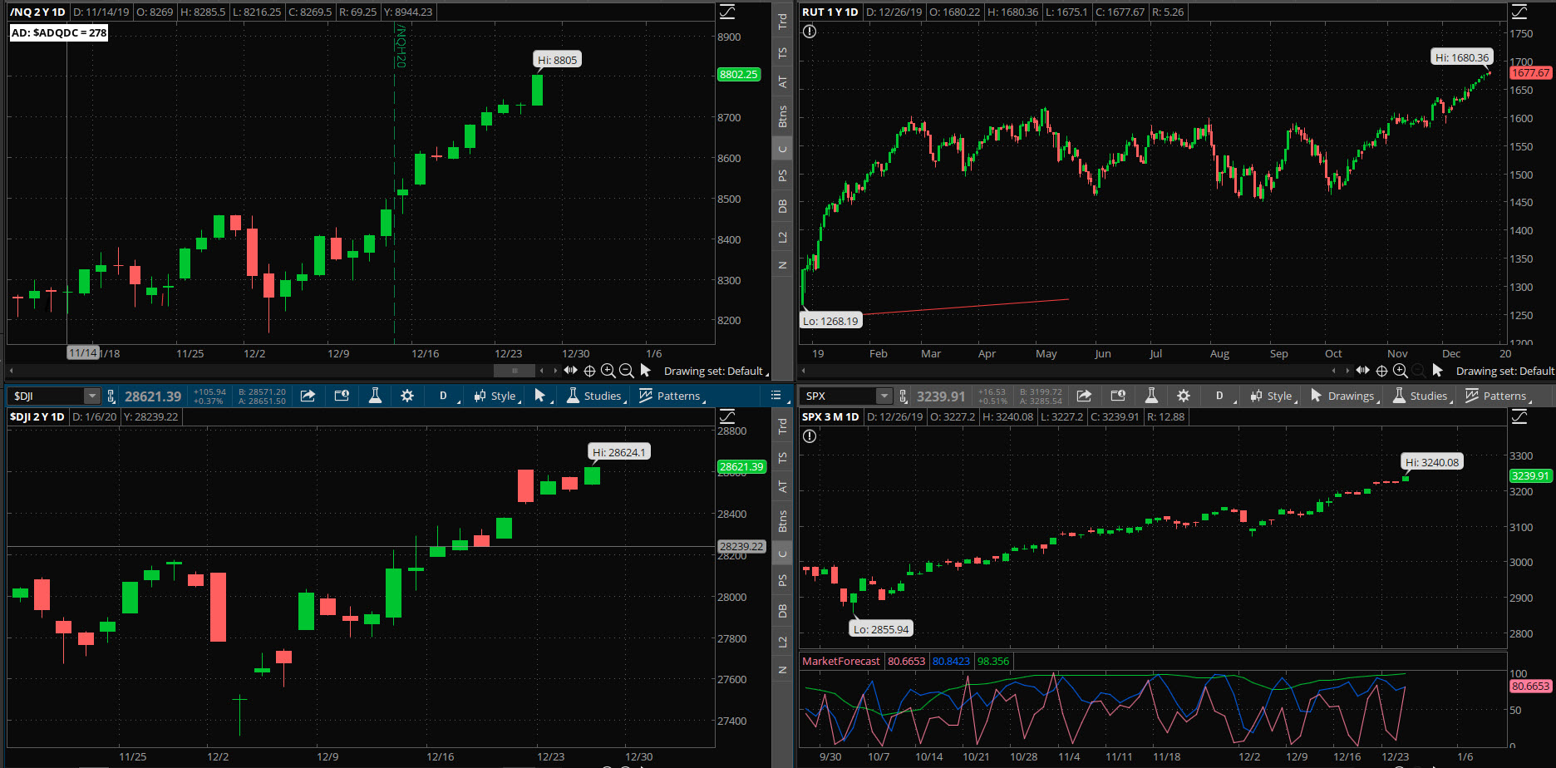Screen dimensions: 1556x768
Task: Open L2 tab beside $DJI chart
Action: click(x=782, y=642)
